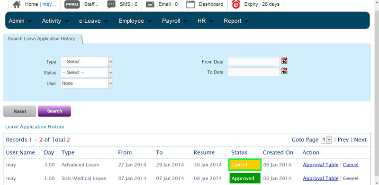
Task: Click the Leave Application History heading
Action: [x=35, y=127]
